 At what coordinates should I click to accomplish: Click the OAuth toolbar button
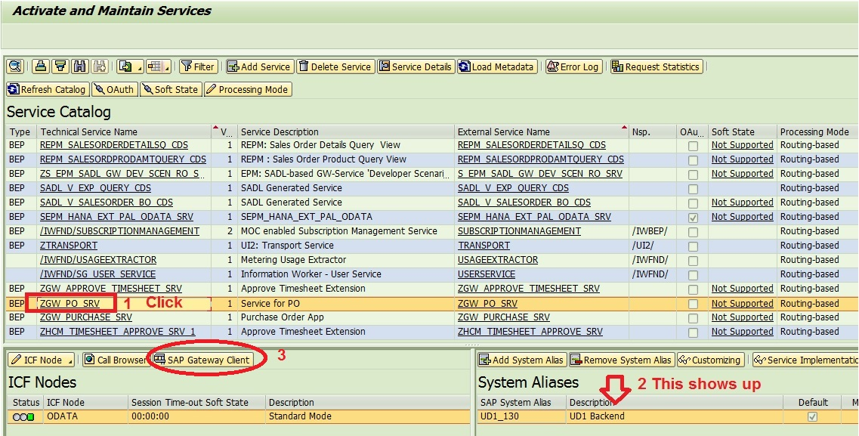[x=114, y=89]
